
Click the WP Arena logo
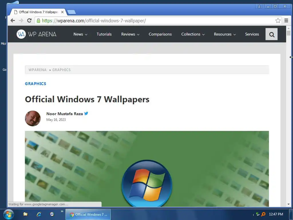(36, 34)
